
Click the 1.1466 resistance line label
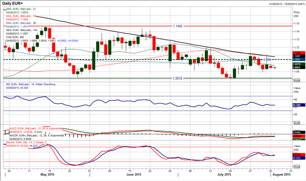178,26
